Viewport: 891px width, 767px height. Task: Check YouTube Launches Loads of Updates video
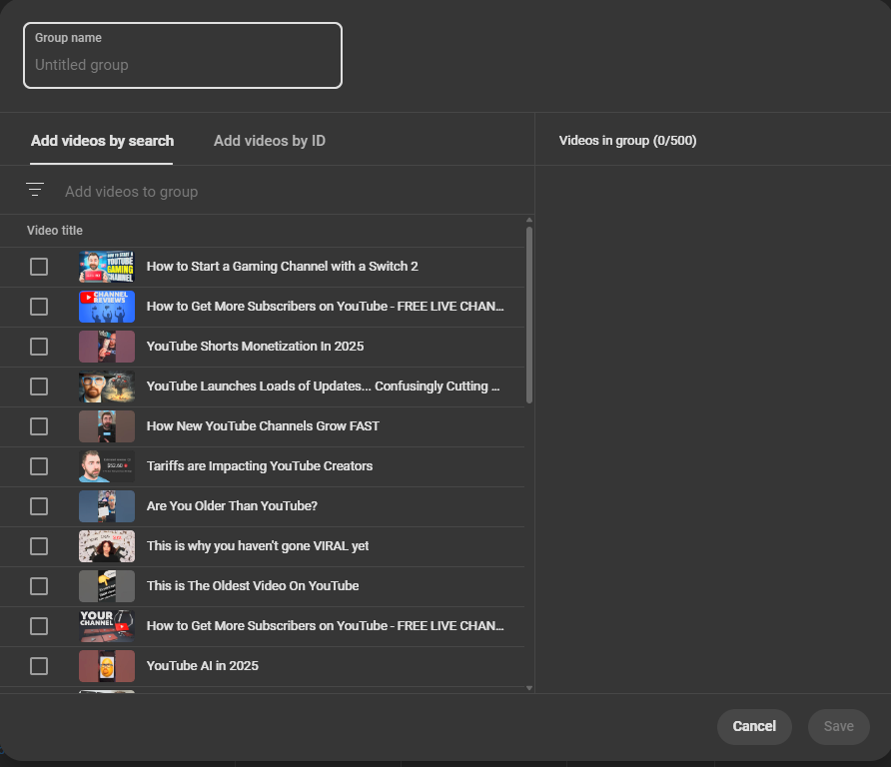[39, 386]
